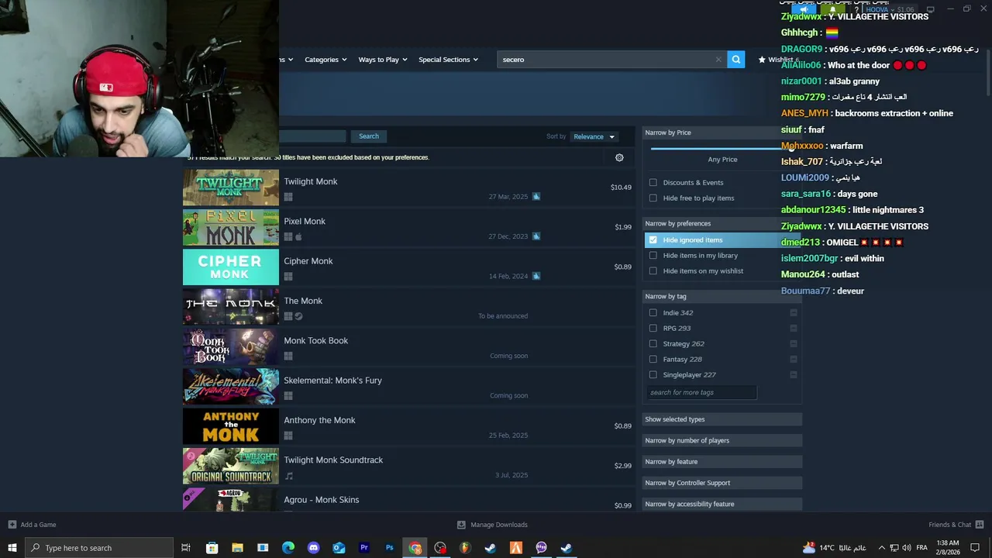Click the music note icon under Twilight Monk Soundtrack

coord(289,476)
